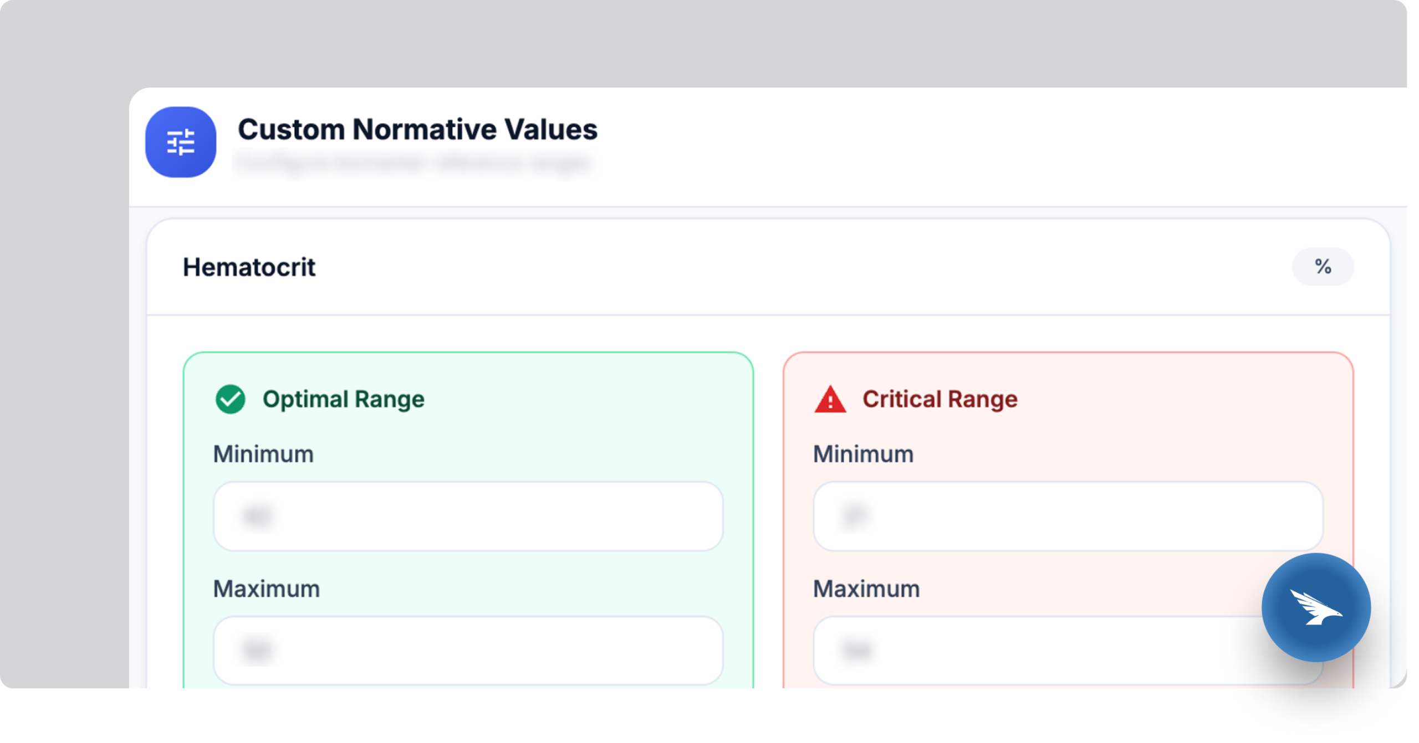Click the blurred subtitle under the page title
Viewport: 1419px width, 743px height.
click(413, 163)
